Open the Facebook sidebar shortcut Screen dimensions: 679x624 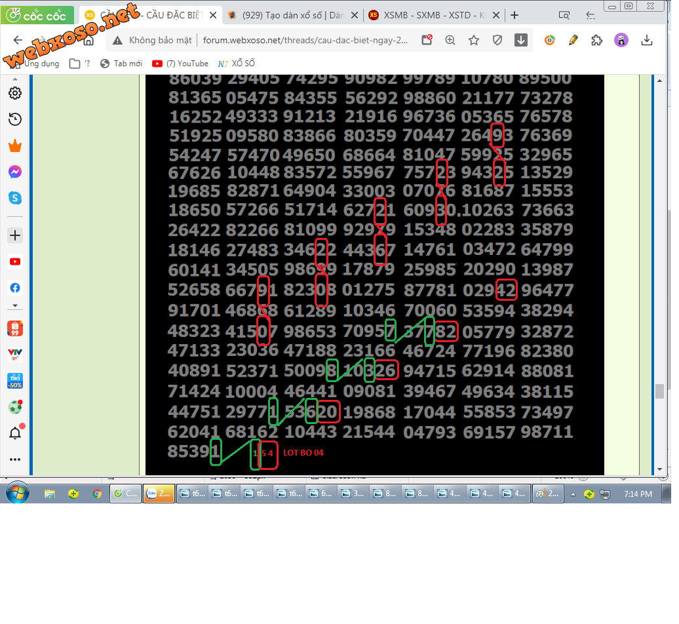(15, 288)
